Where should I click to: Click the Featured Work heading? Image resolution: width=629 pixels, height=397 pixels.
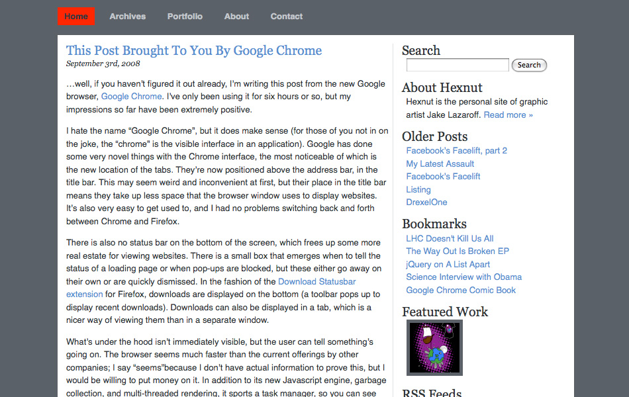pyautogui.click(x=445, y=312)
